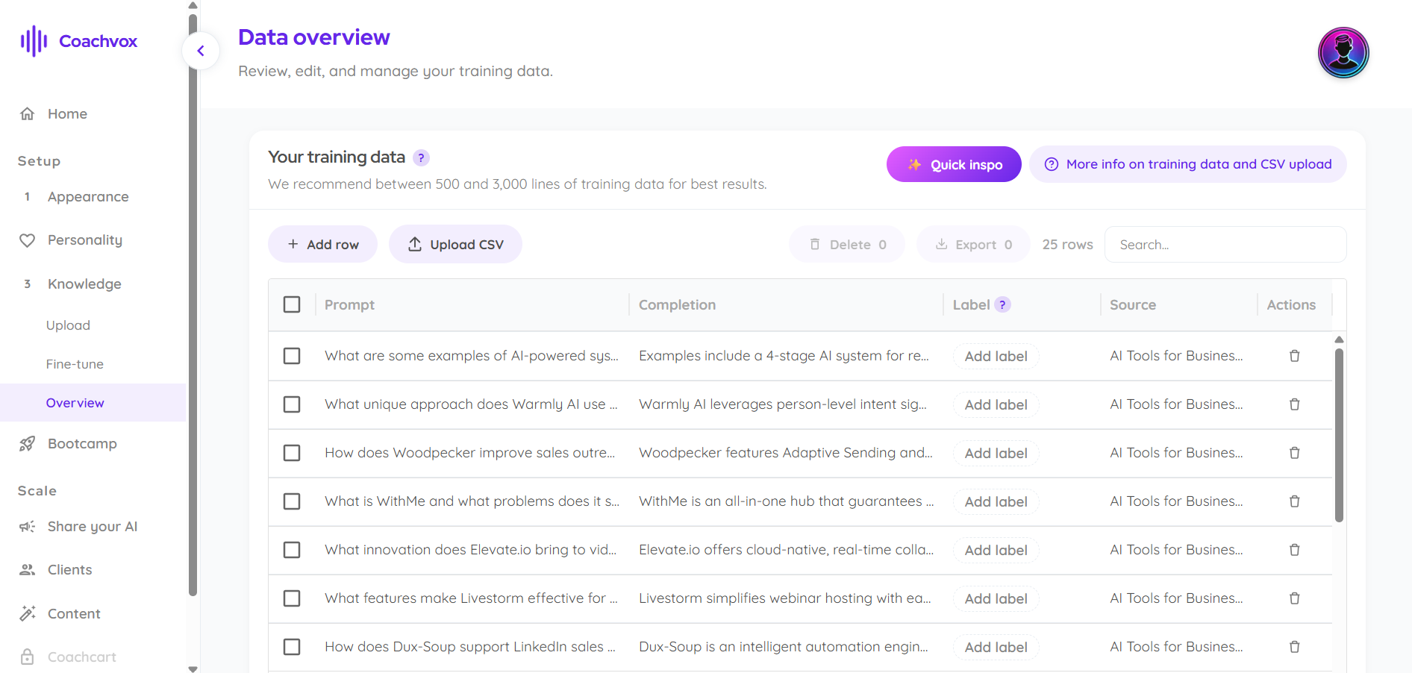1412x673 pixels.
Task: Click Quick inspo button
Action: coord(954,164)
